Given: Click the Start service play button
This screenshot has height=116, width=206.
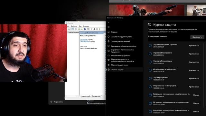Looking at the screenshot, I should pos(91,29).
